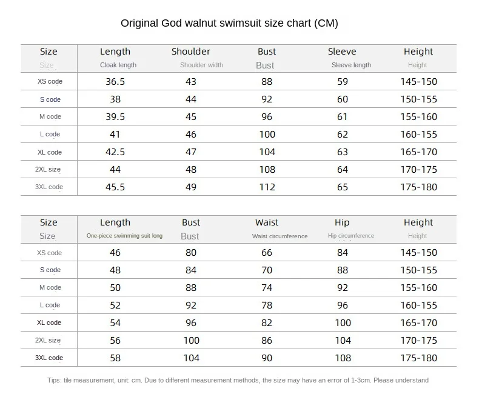Click the swimsuit size chart title
This screenshot has height=394, width=479.
pos(229,24)
